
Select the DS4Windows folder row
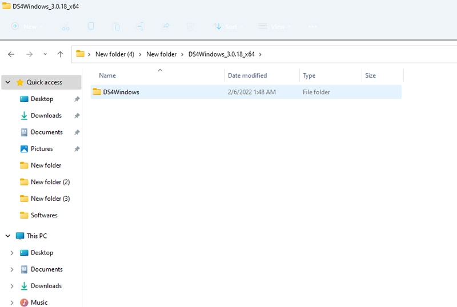(x=246, y=92)
